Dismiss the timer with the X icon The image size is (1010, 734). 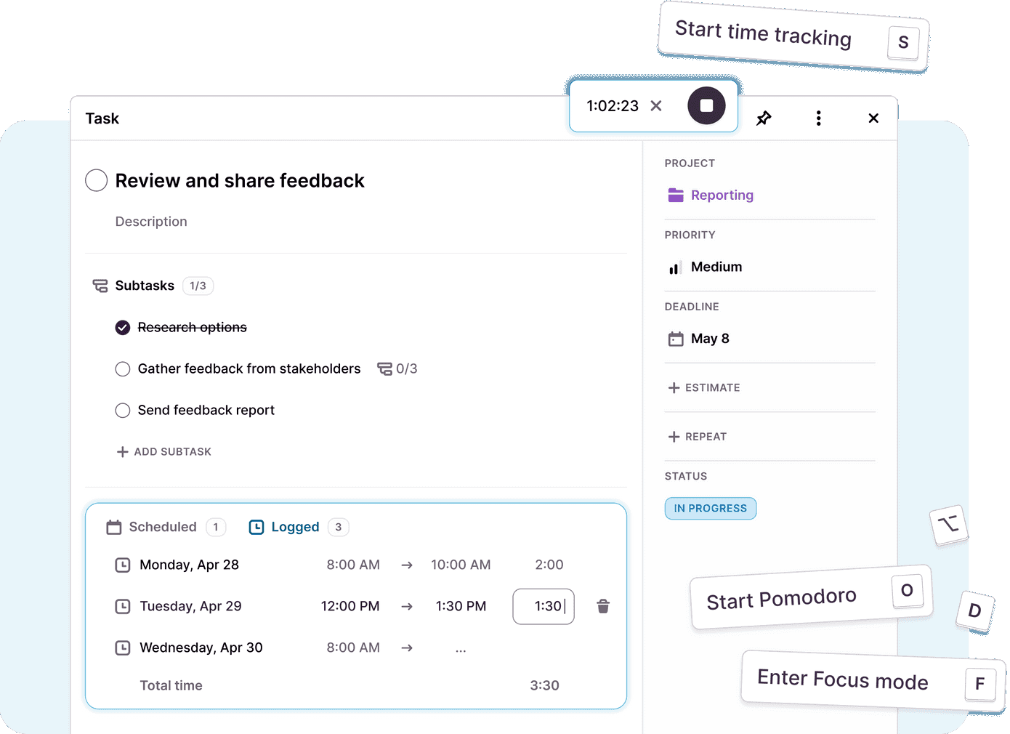click(x=655, y=105)
